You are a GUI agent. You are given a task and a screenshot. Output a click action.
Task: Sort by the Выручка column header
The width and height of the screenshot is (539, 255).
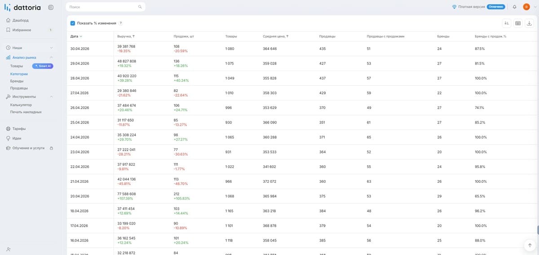pyautogui.click(x=126, y=36)
